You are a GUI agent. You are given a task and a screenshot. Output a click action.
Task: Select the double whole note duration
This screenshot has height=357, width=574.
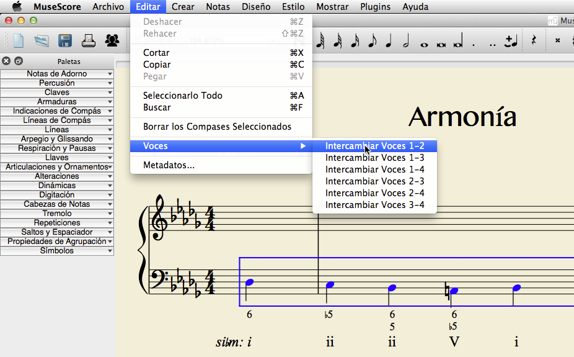(441, 45)
